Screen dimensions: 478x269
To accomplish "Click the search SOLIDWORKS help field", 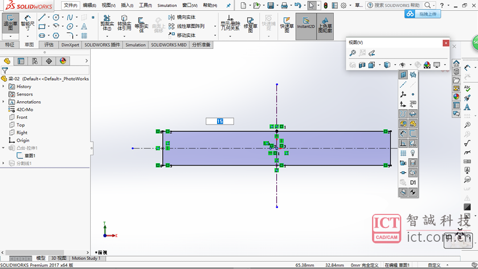I will click(397, 5).
